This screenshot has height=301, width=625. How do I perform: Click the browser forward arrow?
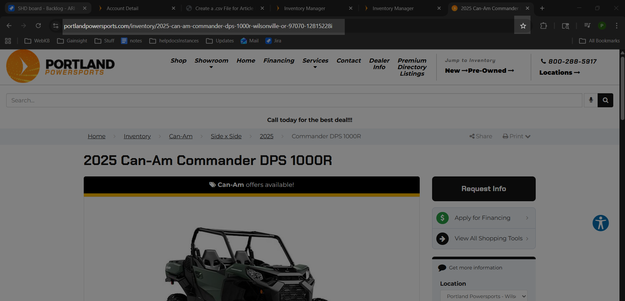tap(23, 26)
